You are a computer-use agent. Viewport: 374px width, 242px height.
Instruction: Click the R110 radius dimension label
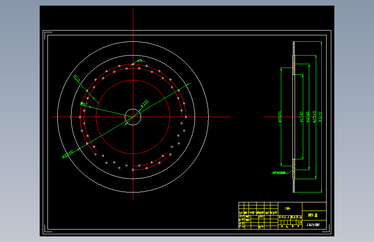[x=76, y=78]
